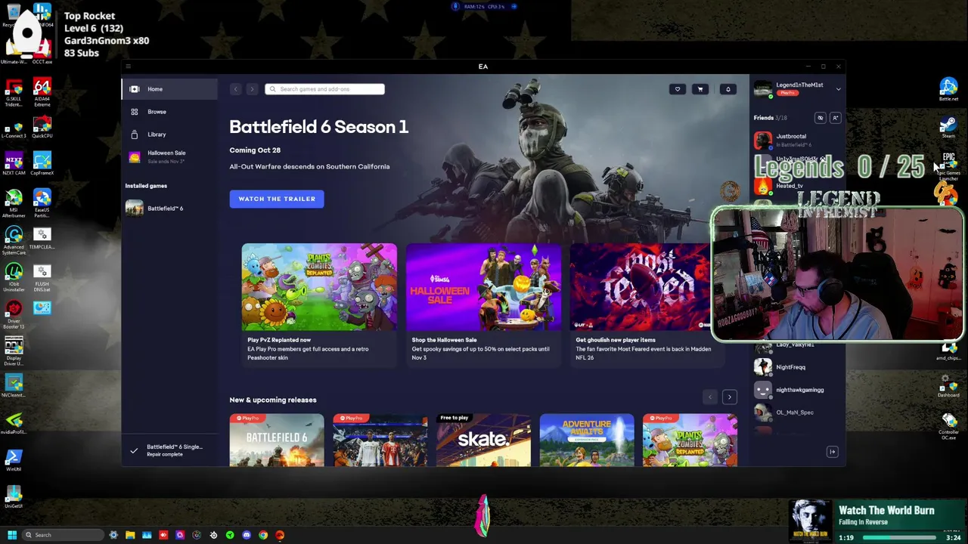Image resolution: width=968 pixels, height=544 pixels.
Task: Open the EA app taskbar icon
Action: click(x=280, y=535)
